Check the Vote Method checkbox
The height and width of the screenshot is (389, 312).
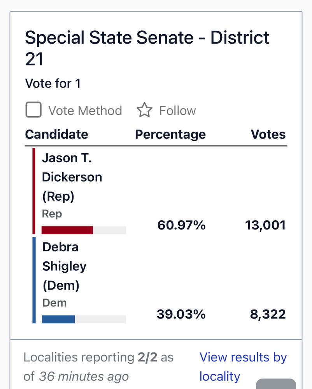33,110
